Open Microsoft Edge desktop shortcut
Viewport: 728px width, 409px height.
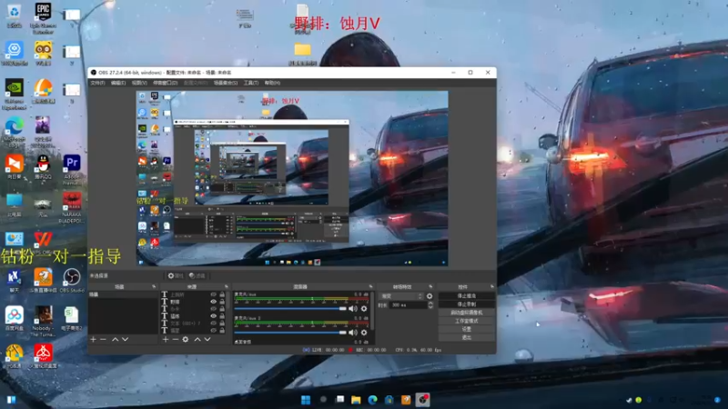coord(15,132)
